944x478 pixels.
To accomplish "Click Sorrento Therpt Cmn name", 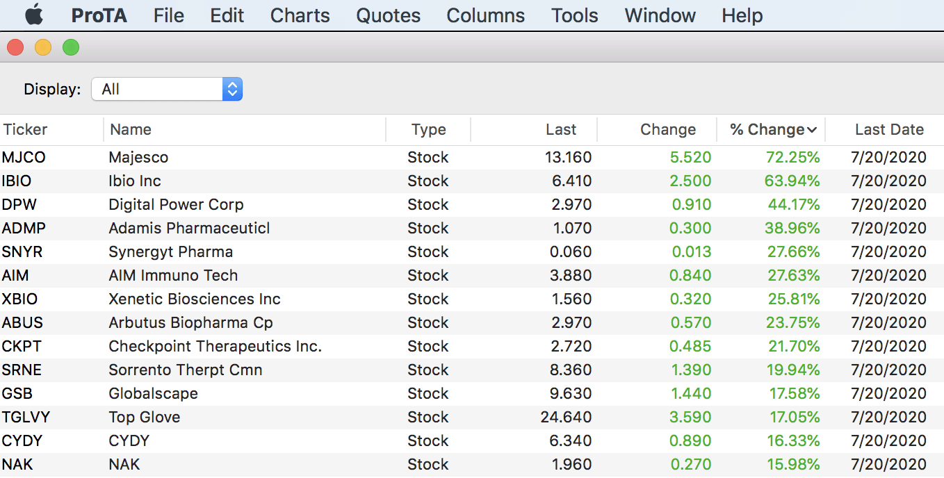I will coord(186,370).
